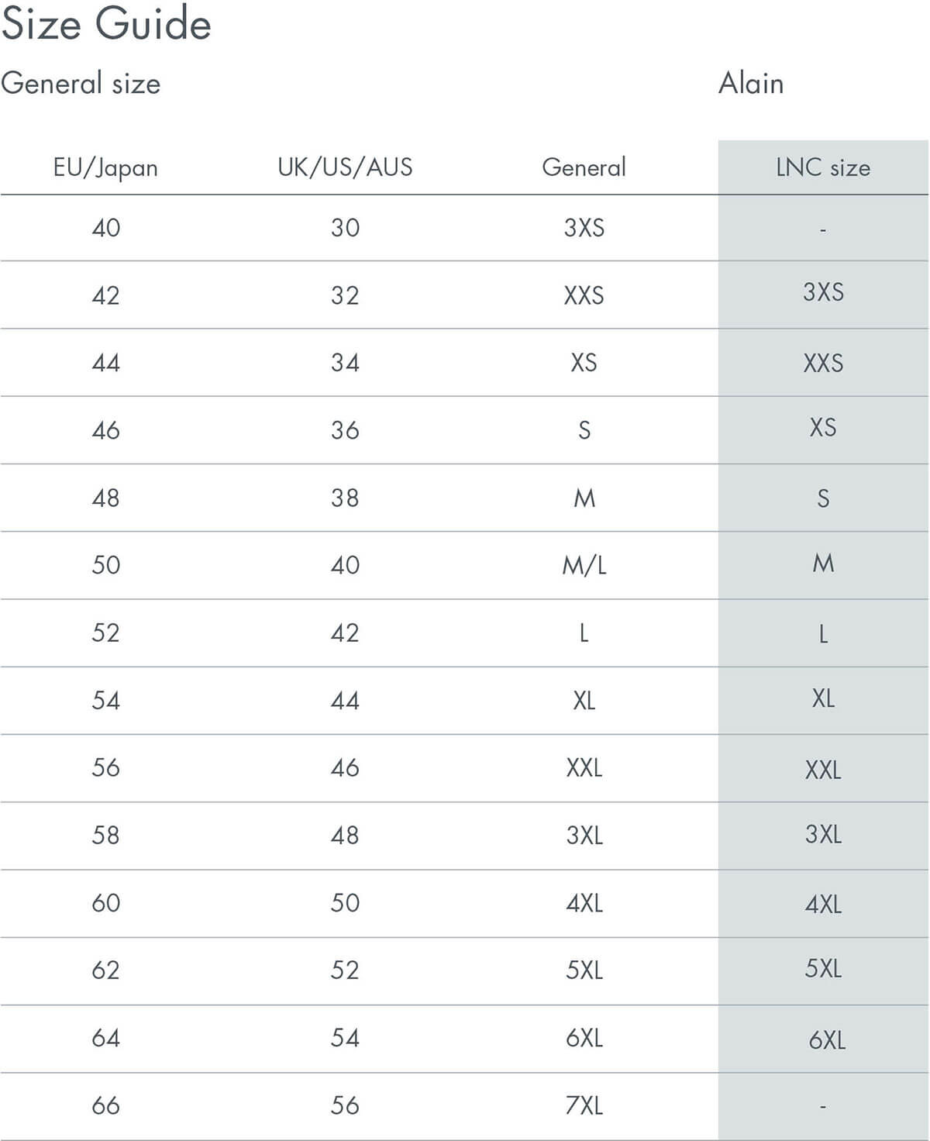This screenshot has height=1141, width=930.
Task: Click the UK/US/AUS column header
Action: point(345,167)
